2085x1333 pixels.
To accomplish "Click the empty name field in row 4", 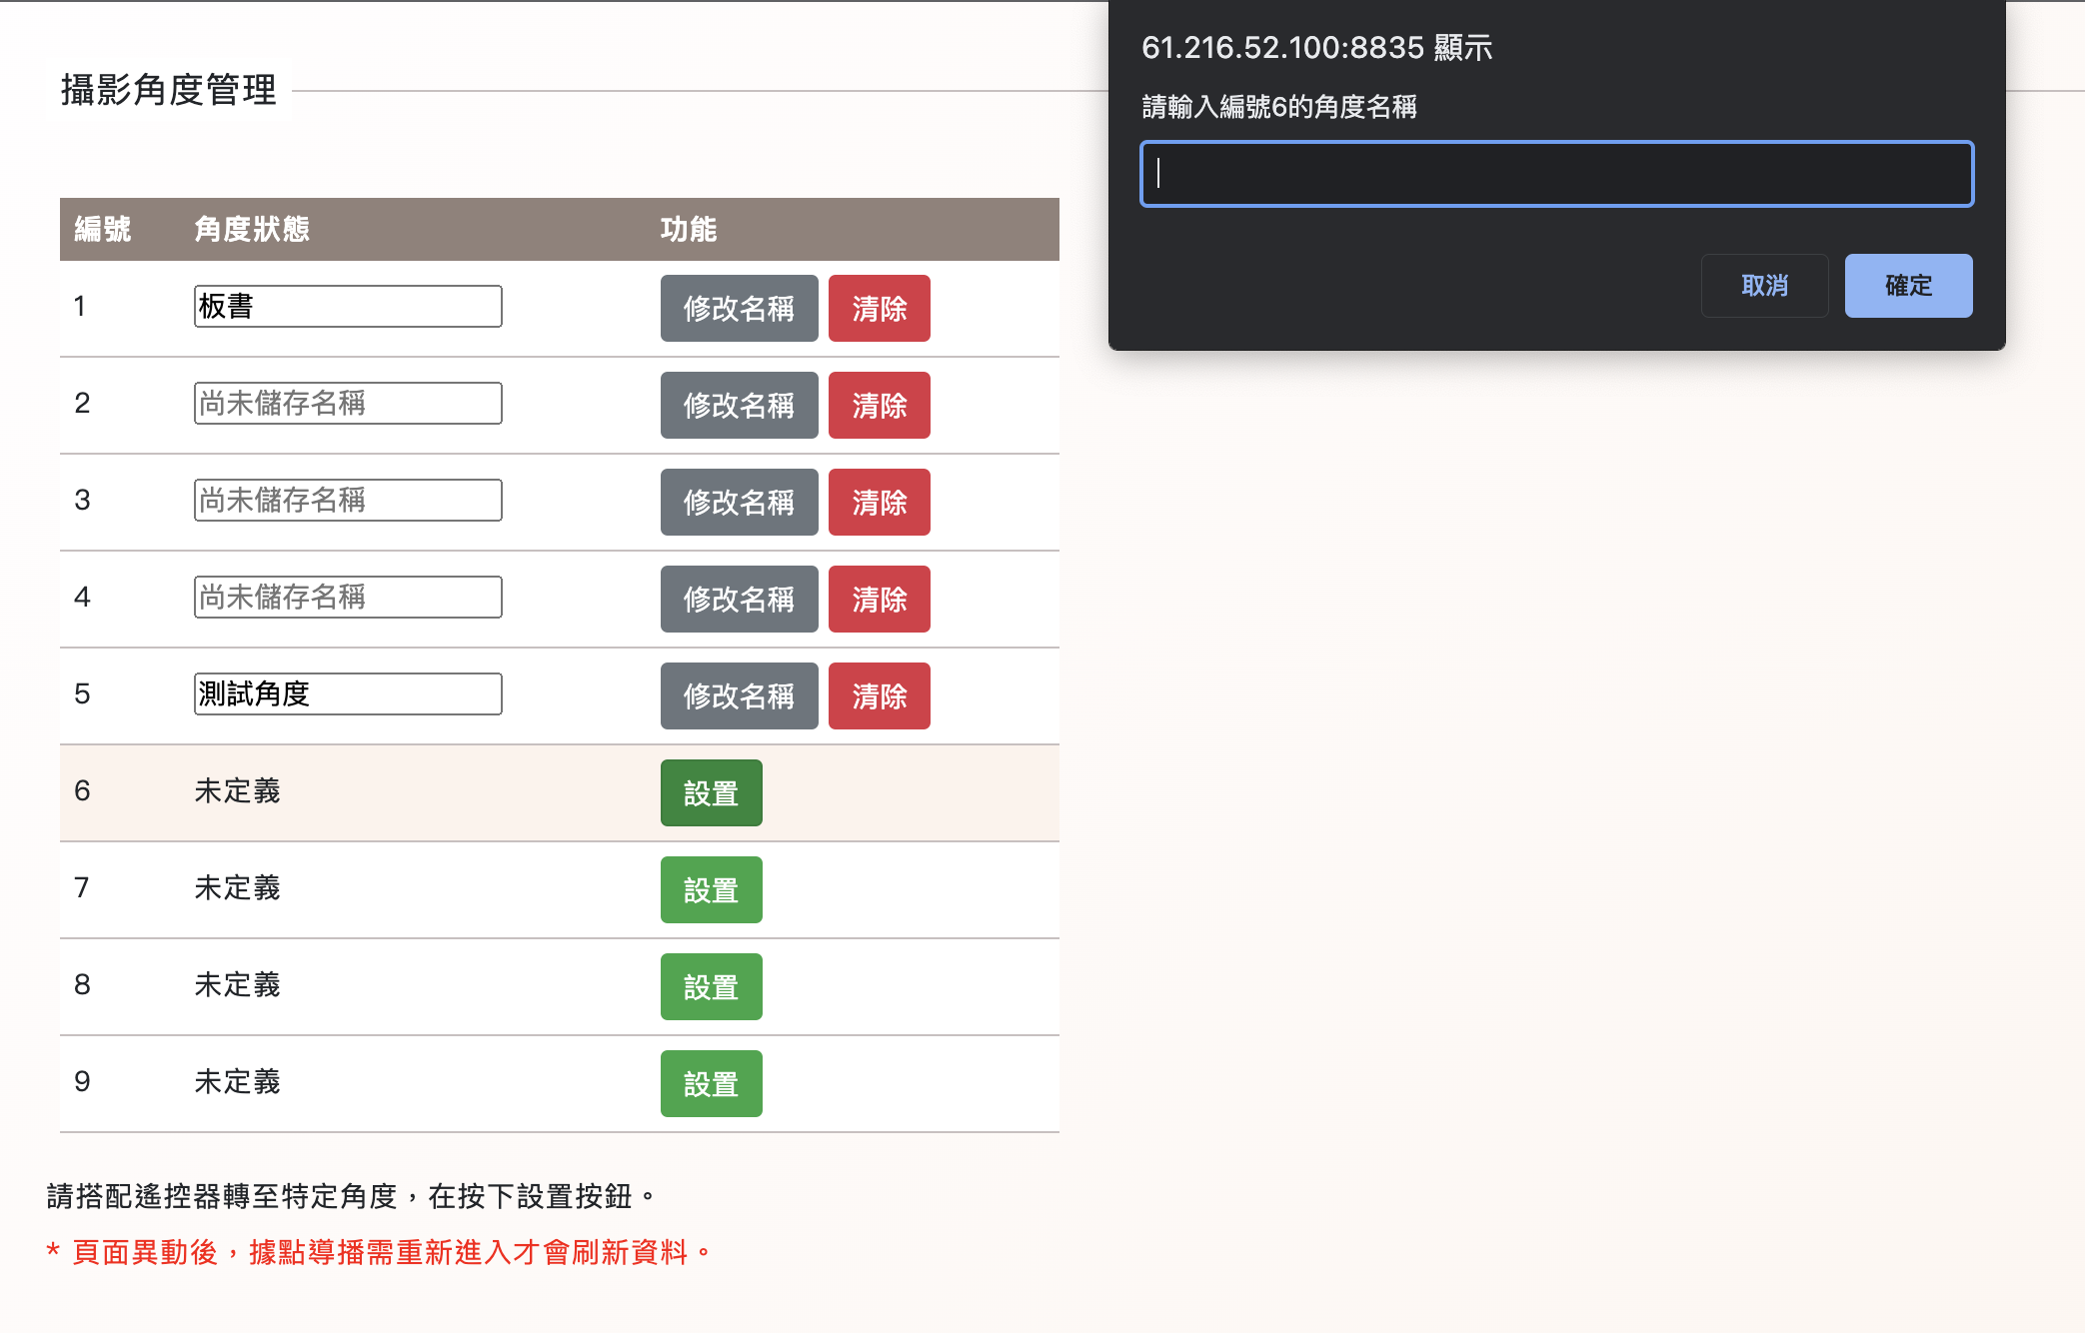I will [x=348, y=597].
